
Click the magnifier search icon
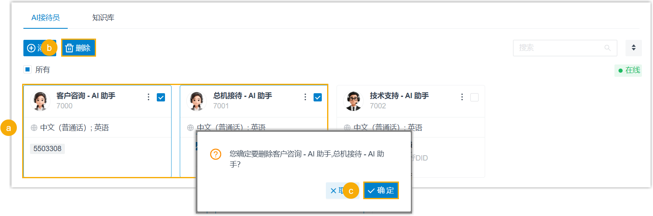[607, 48]
